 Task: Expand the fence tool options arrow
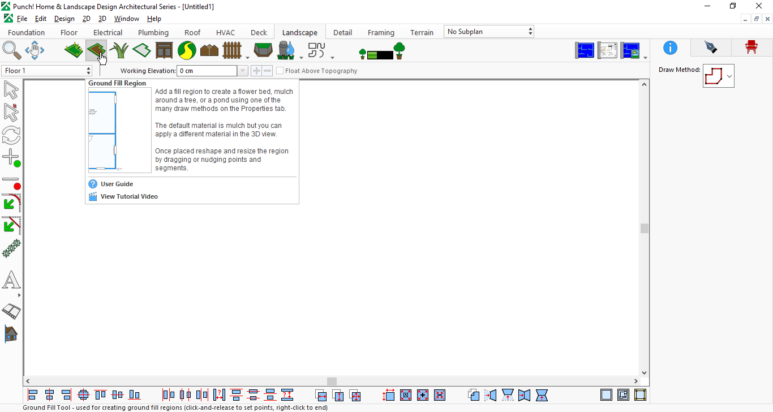click(247, 57)
